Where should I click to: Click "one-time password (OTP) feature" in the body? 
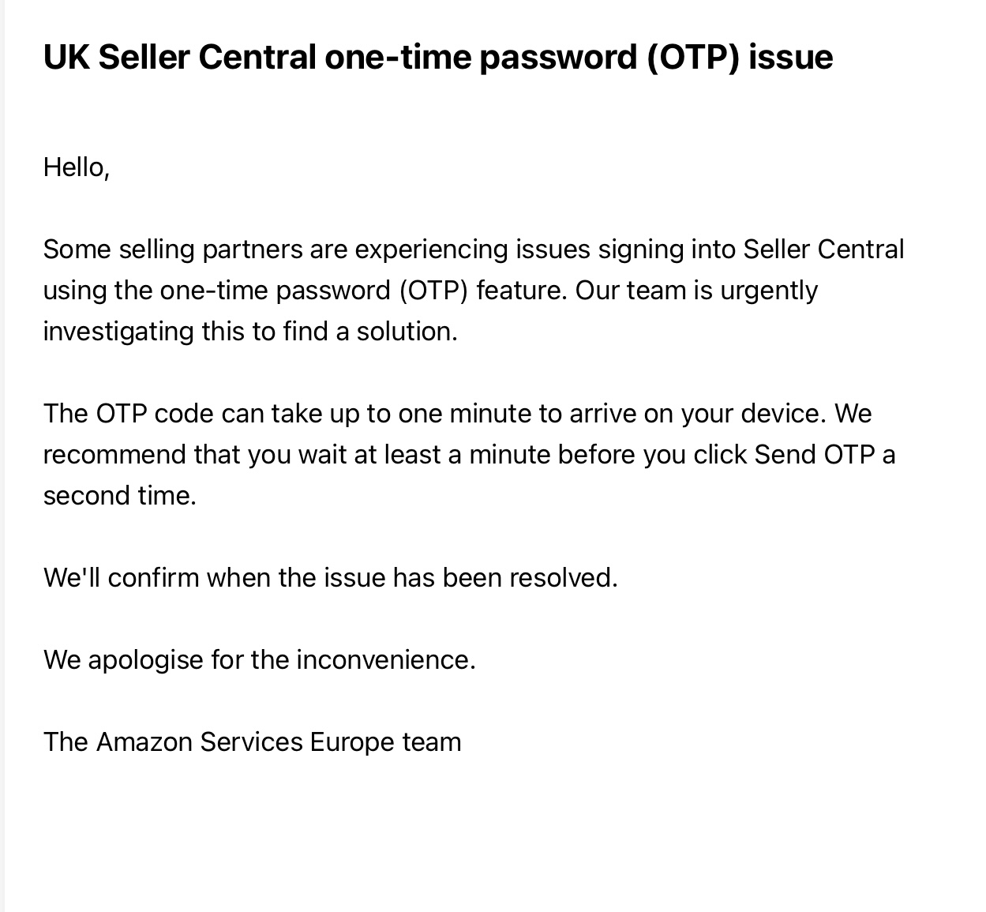point(363,291)
